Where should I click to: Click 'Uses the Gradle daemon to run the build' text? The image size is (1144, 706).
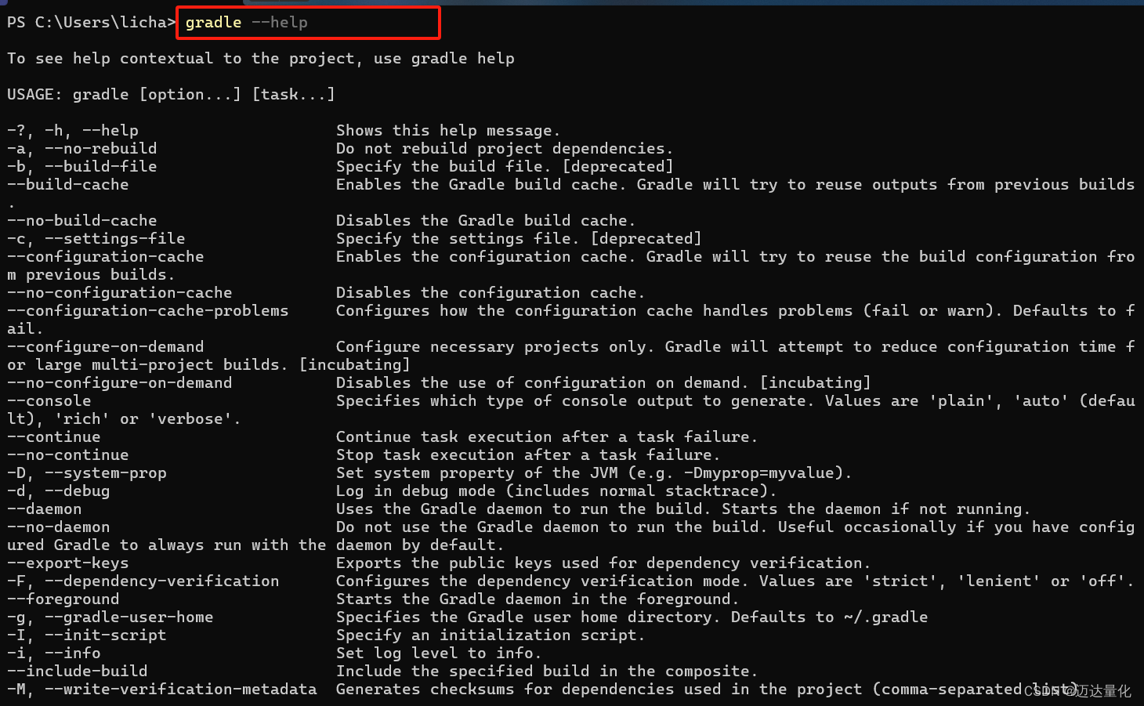point(523,509)
